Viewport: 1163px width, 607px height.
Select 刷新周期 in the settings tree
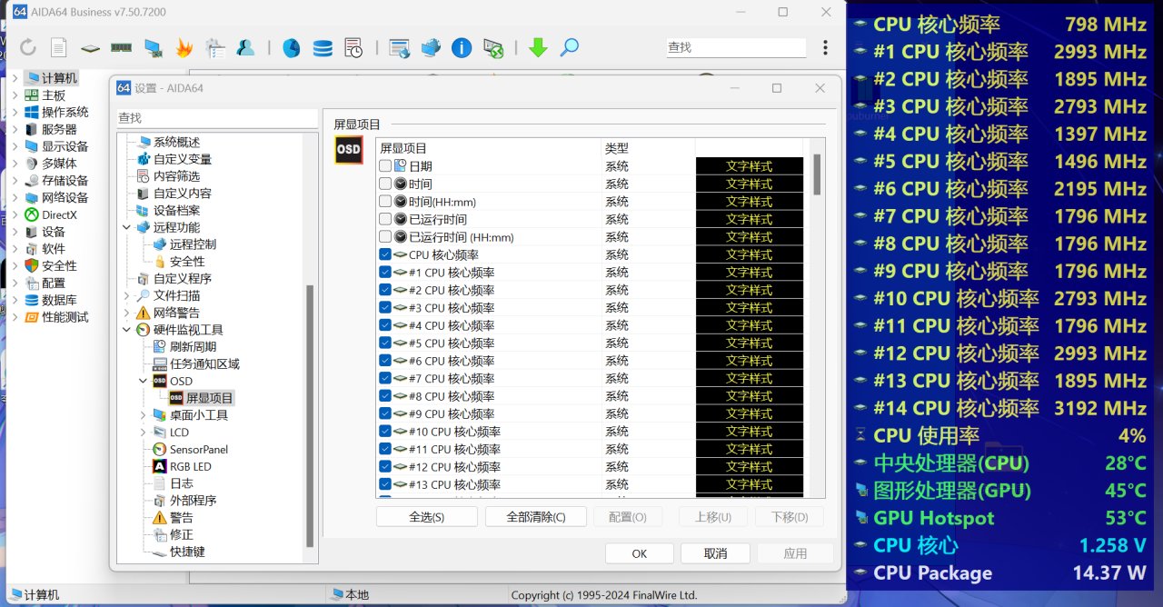pyautogui.click(x=194, y=346)
